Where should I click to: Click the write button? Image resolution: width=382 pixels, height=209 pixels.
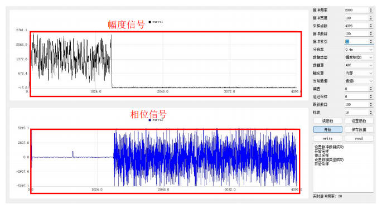[x=328, y=138]
